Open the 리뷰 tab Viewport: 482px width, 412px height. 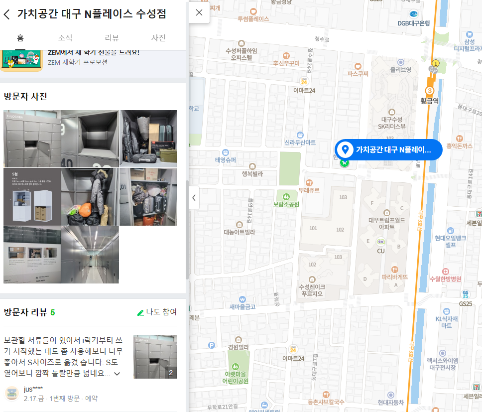(112, 38)
